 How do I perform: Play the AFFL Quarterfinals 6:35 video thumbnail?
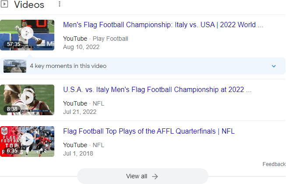[x=27, y=140]
